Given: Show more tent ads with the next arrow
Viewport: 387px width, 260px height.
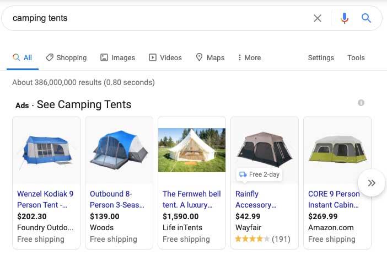Looking at the screenshot, I should tap(372, 183).
